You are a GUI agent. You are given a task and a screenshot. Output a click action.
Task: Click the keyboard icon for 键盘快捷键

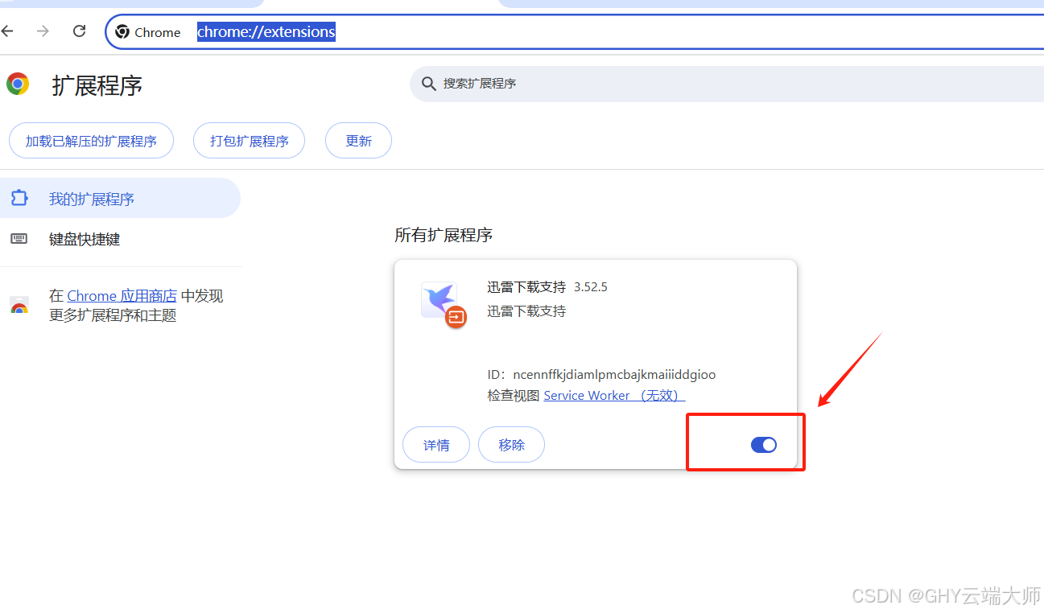tap(19, 239)
